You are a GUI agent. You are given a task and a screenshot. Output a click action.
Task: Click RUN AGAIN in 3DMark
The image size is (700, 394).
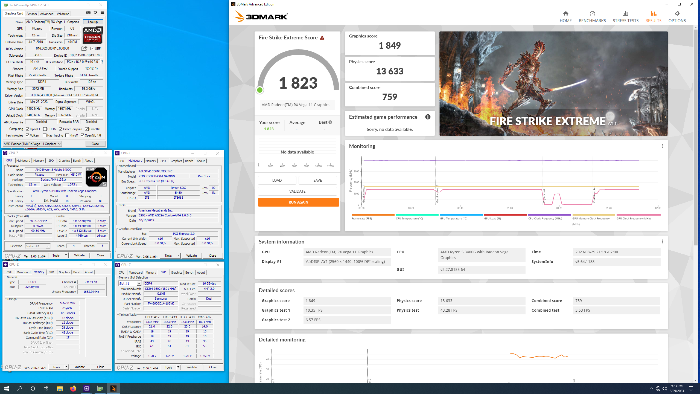tap(298, 202)
